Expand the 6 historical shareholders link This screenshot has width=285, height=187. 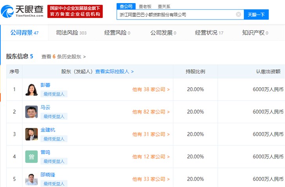pyautogui.click(x=63, y=57)
